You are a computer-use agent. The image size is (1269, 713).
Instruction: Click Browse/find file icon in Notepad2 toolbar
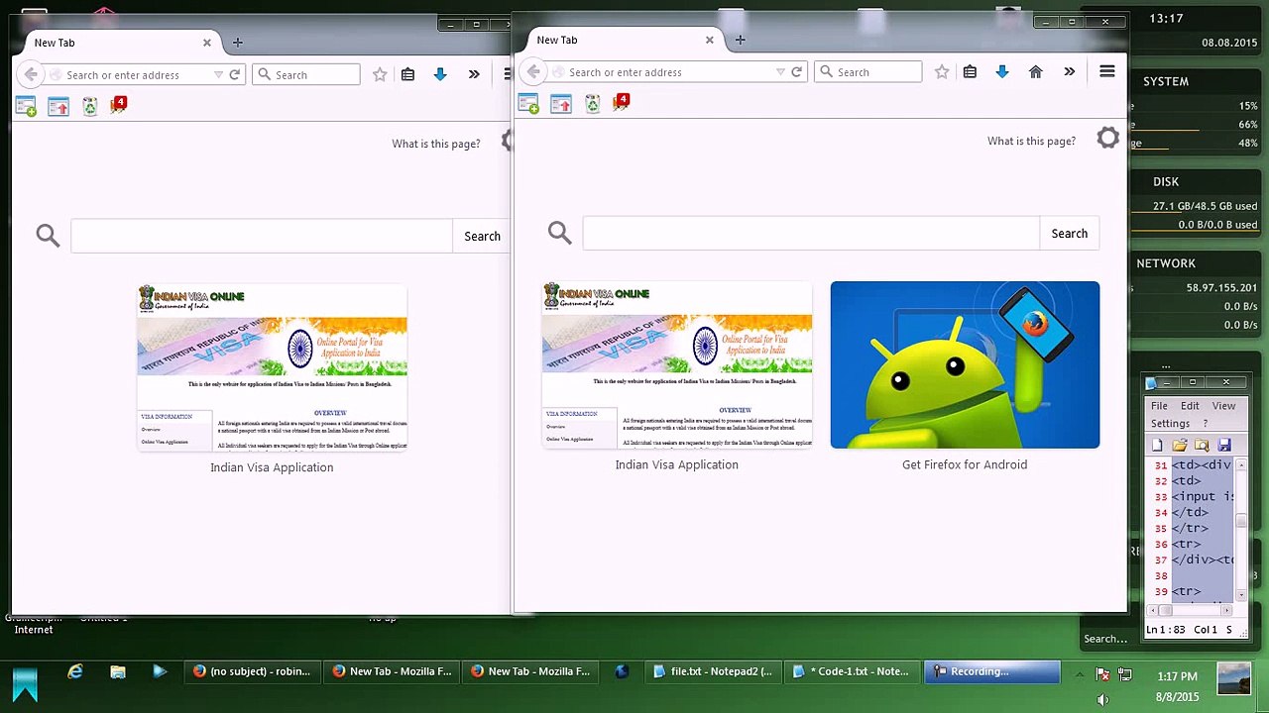click(x=1202, y=446)
